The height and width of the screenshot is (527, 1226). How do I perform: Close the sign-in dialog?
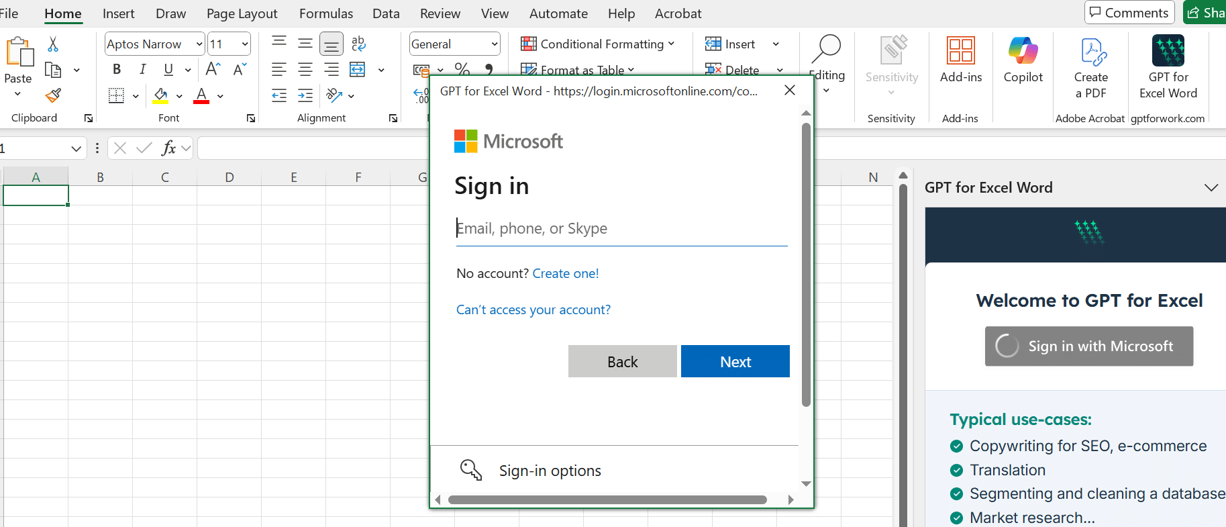pyautogui.click(x=790, y=91)
